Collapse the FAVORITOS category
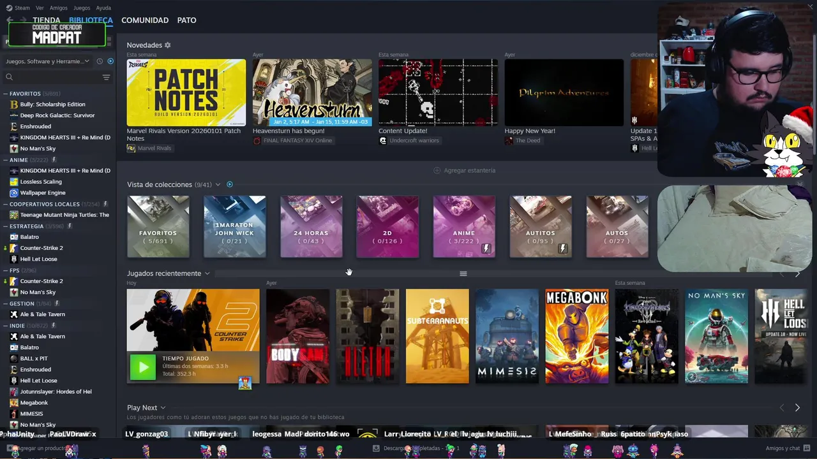The image size is (817, 459). (x=6, y=94)
